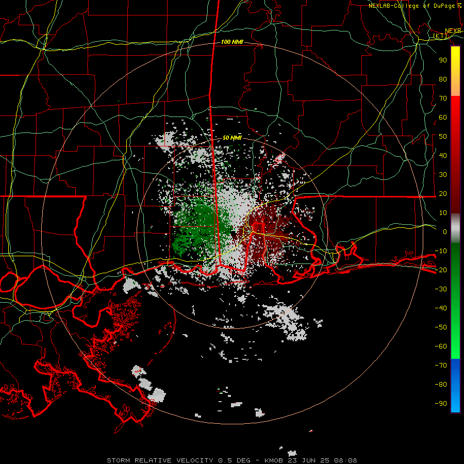The image size is (464, 464).
Task: Select the positive 50 scale value
Action: pyautogui.click(x=443, y=137)
